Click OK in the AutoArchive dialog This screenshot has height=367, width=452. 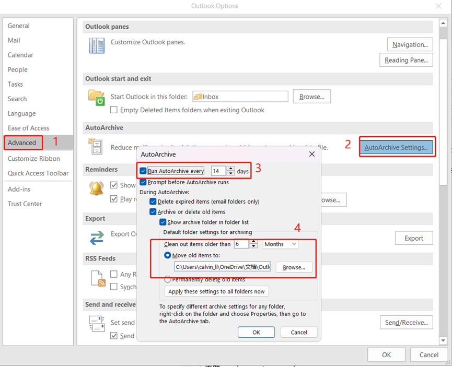pos(256,332)
